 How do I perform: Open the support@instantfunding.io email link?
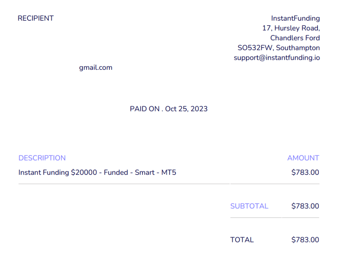tap(277, 58)
